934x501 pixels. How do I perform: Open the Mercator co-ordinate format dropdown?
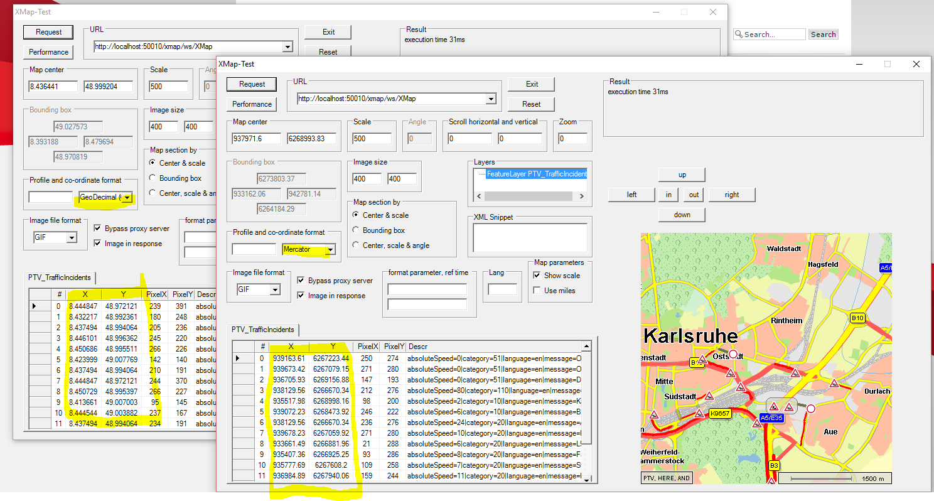coord(330,249)
